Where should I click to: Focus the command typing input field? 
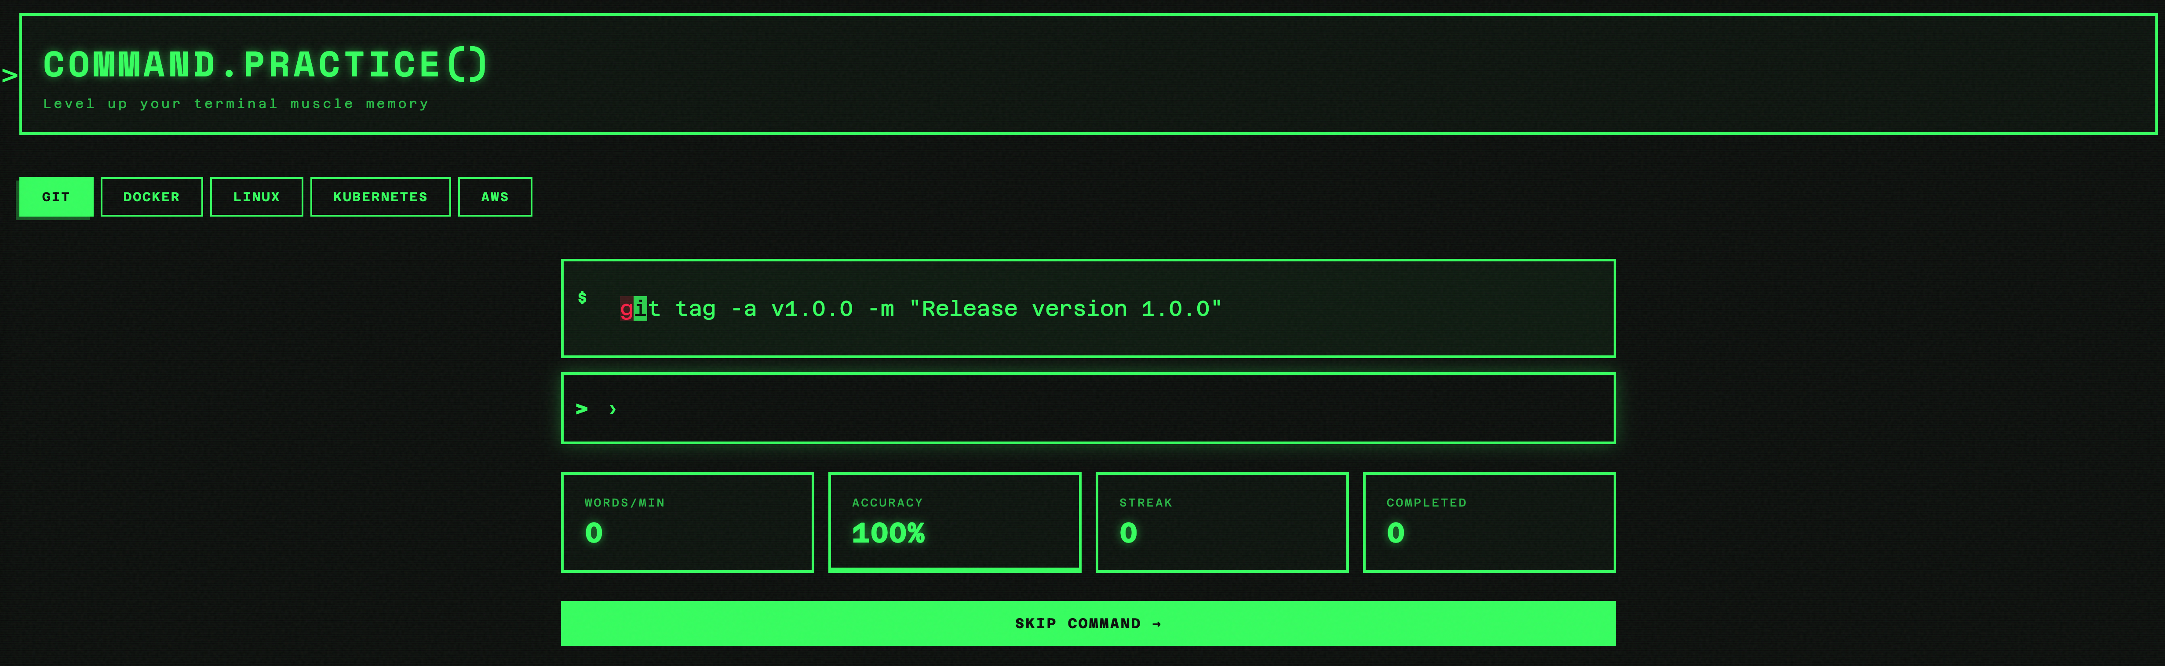(1087, 408)
